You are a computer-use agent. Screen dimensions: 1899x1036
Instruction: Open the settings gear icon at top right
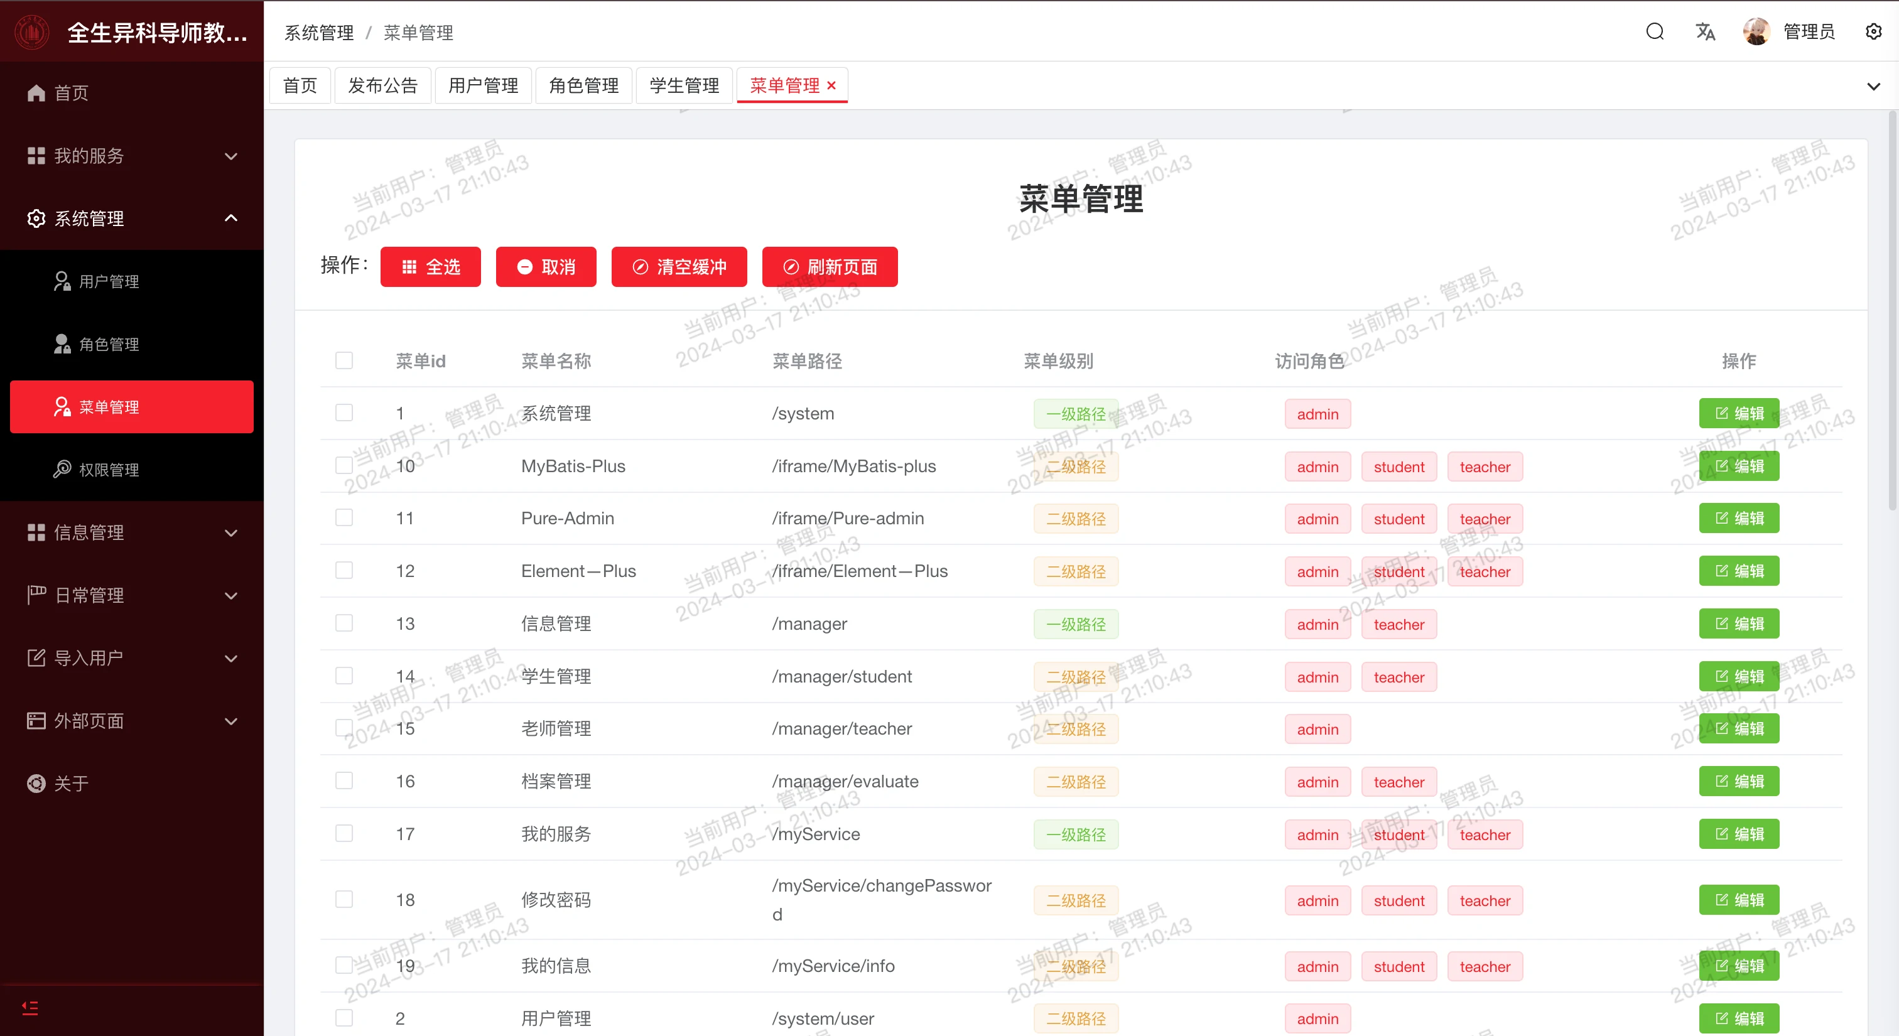coord(1873,31)
